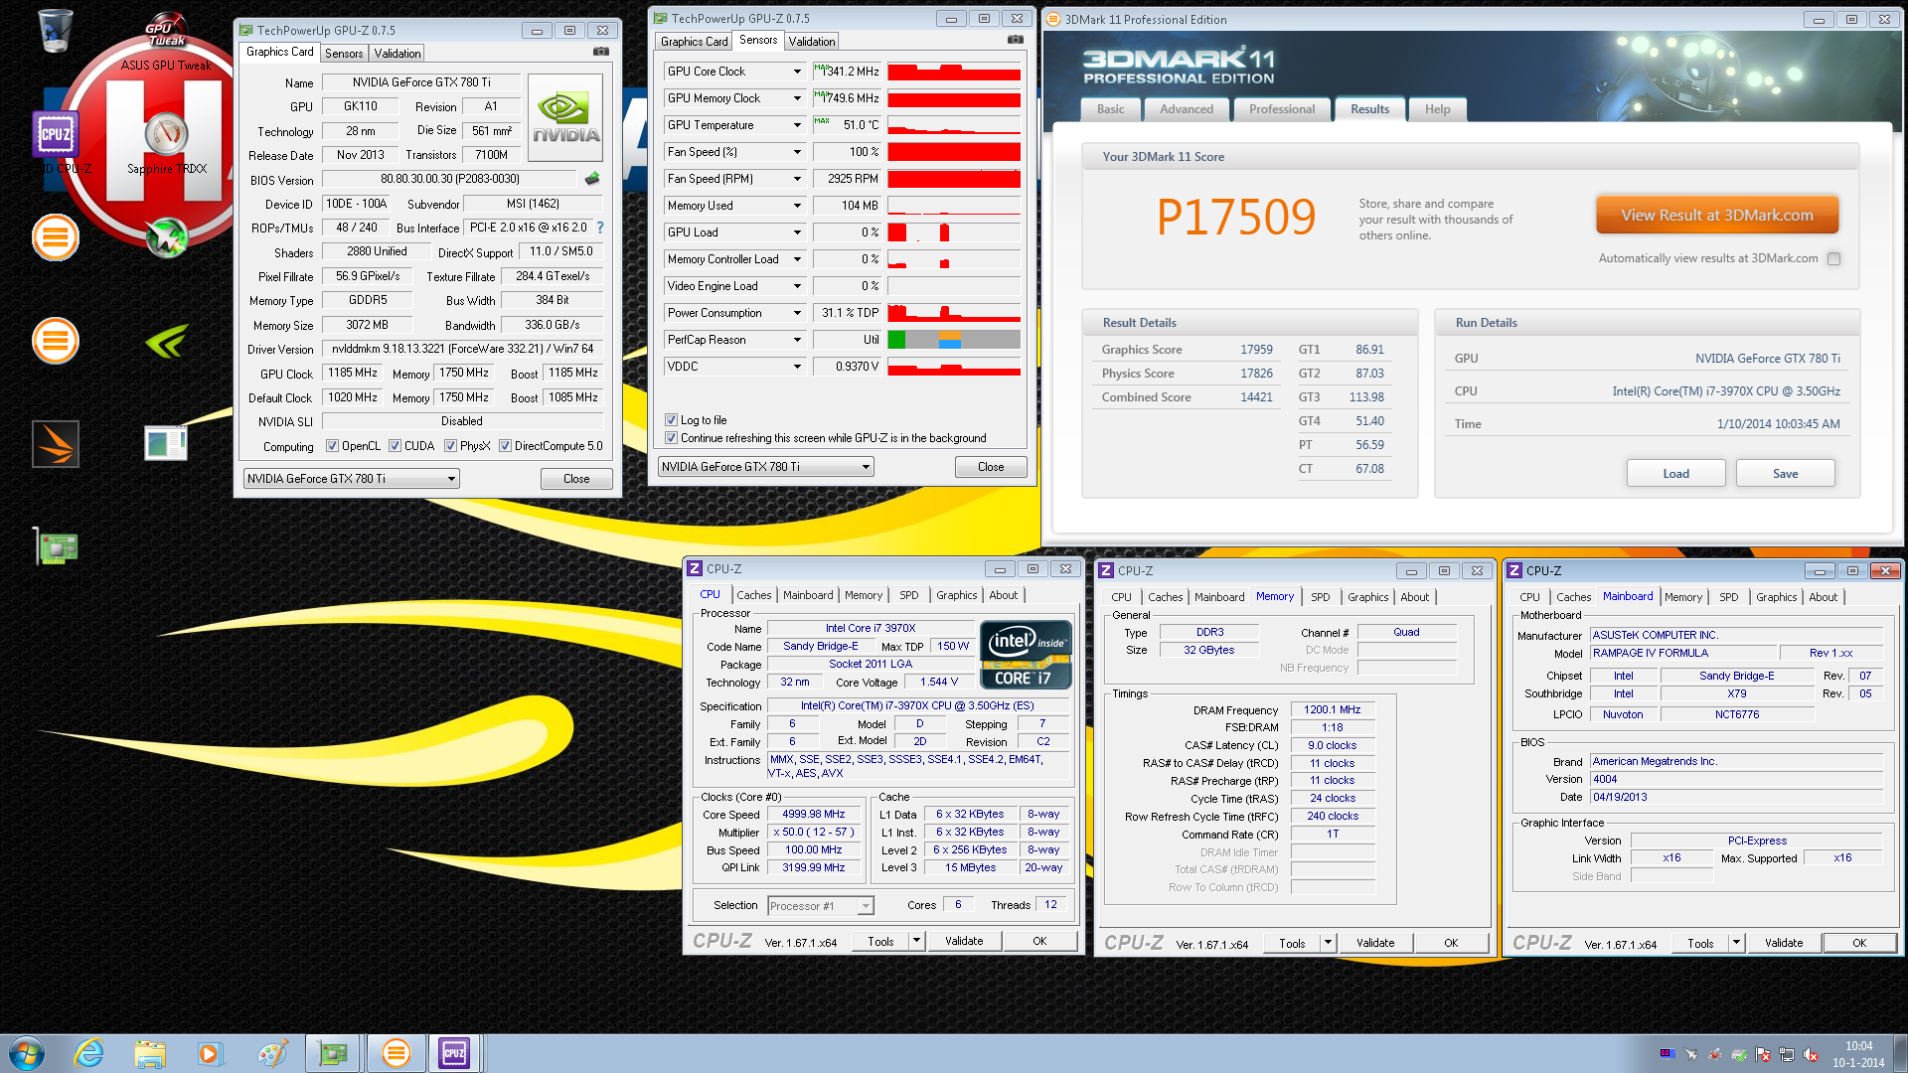Screen dimensions: 1908x1073
Task: Open Paint from the taskbar
Action: (271, 1053)
